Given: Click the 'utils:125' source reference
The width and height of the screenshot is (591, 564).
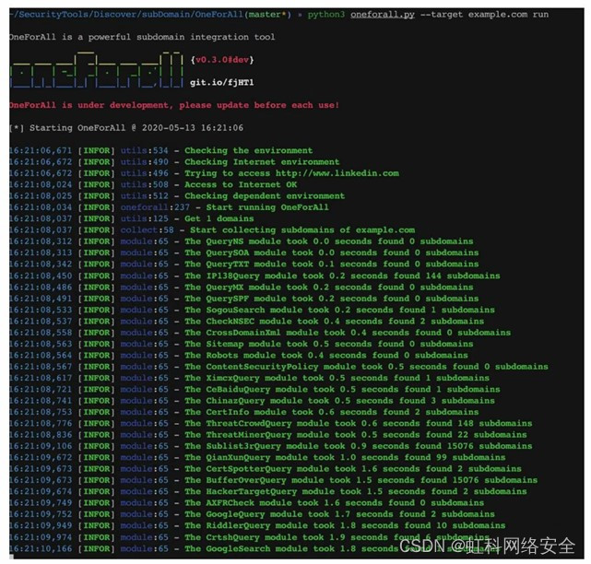Looking at the screenshot, I should point(145,218).
